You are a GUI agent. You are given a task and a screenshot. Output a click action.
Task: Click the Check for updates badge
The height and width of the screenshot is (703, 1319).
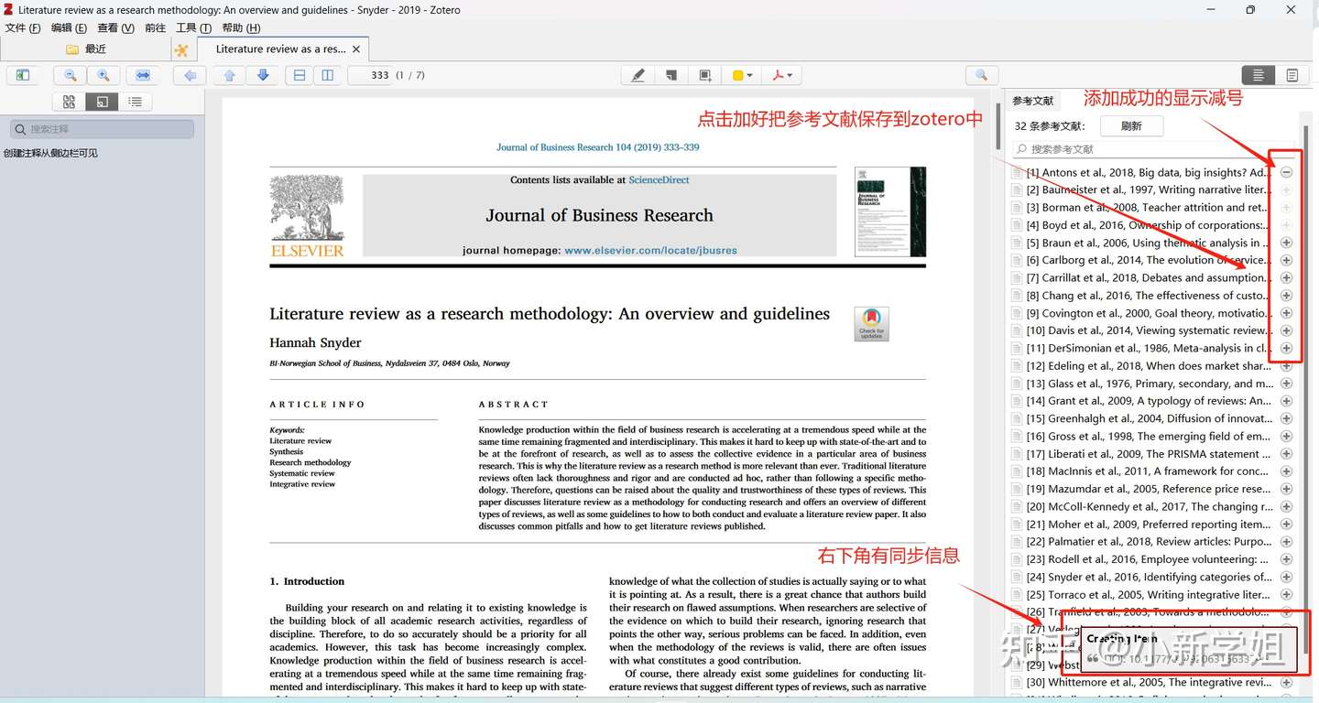pyautogui.click(x=871, y=324)
